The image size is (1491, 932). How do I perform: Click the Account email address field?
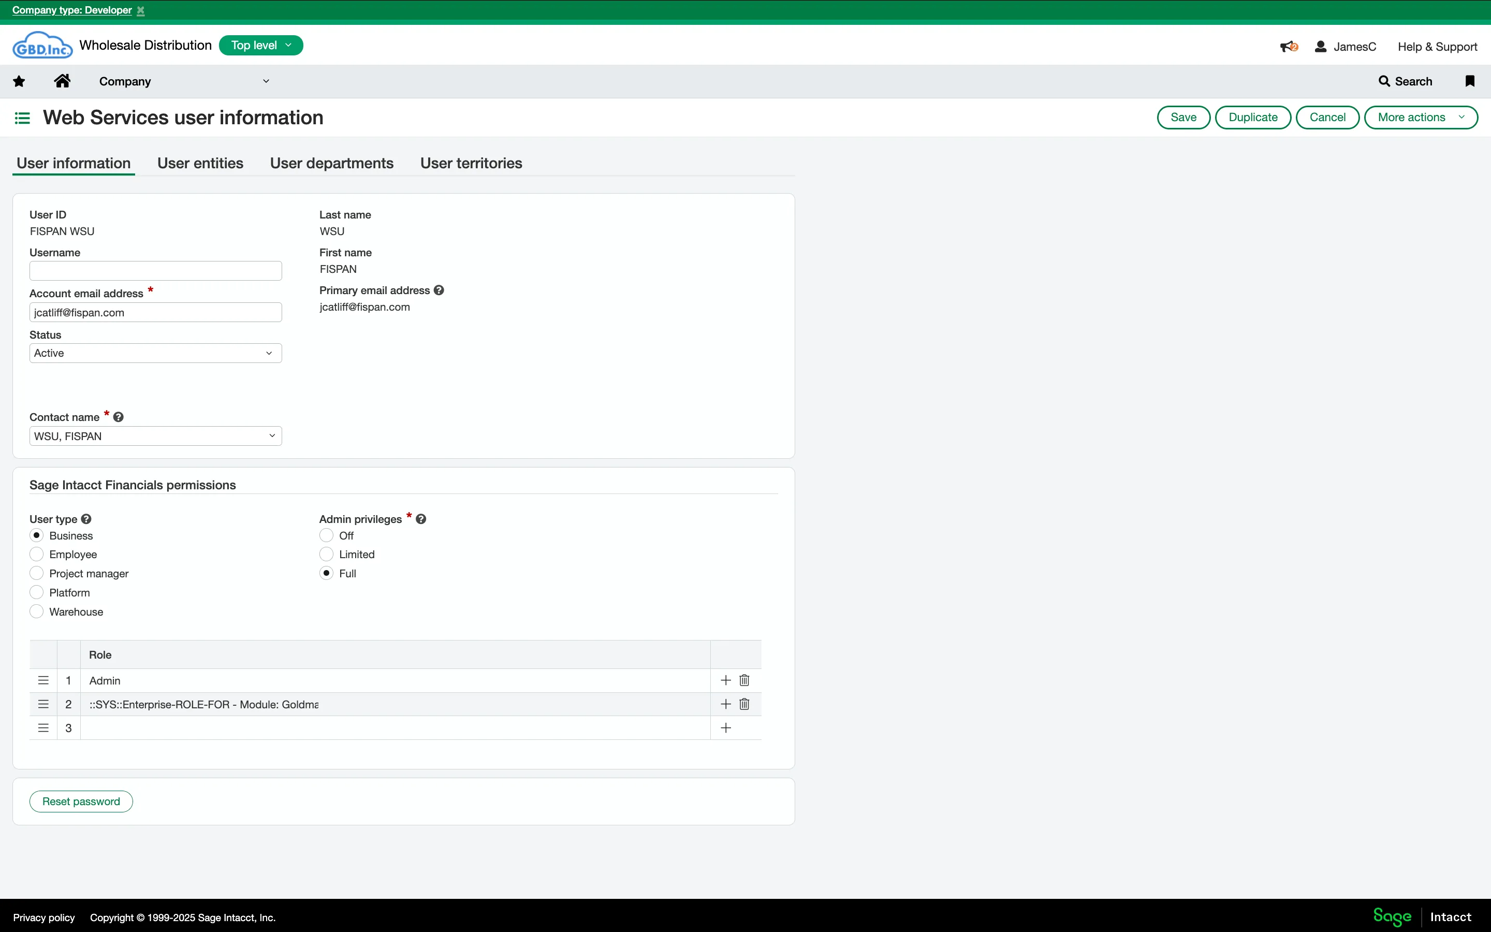(156, 313)
